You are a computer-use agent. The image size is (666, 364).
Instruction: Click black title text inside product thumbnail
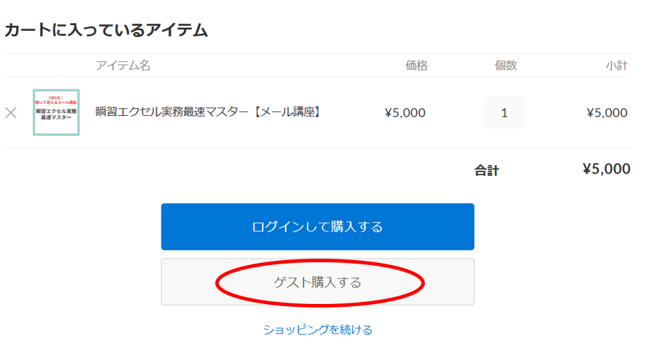pos(56,114)
